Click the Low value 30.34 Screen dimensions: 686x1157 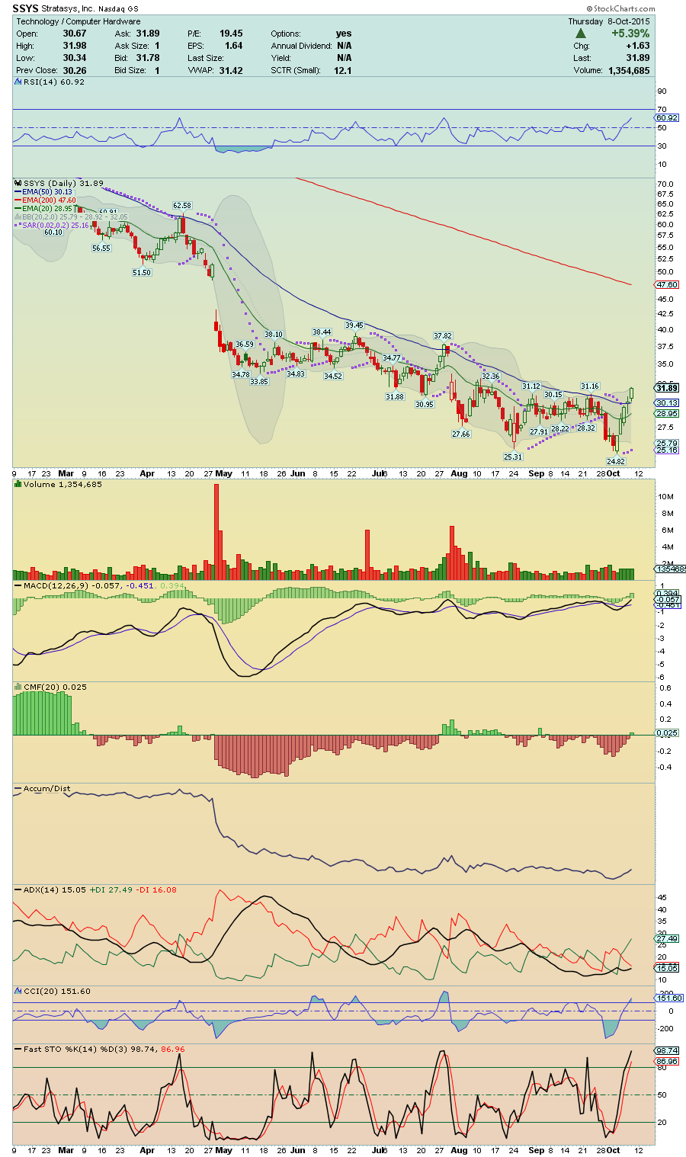tap(74, 58)
